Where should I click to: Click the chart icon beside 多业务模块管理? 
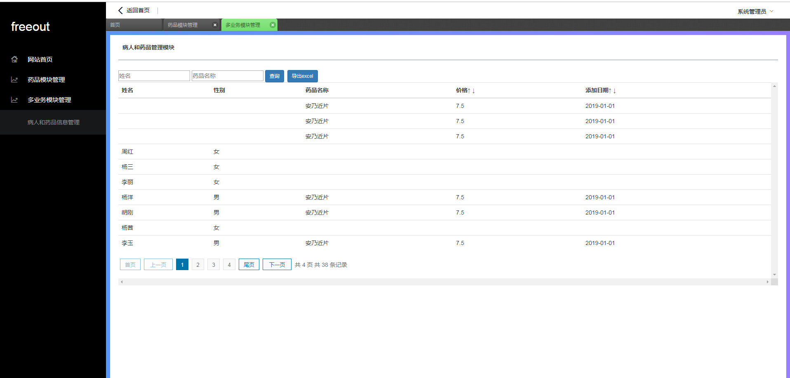click(14, 100)
